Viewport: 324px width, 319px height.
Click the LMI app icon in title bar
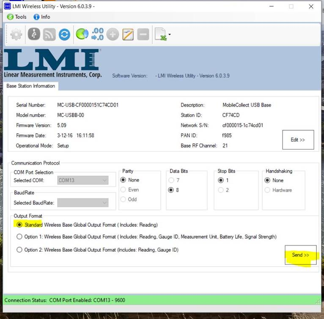[x=8, y=6]
